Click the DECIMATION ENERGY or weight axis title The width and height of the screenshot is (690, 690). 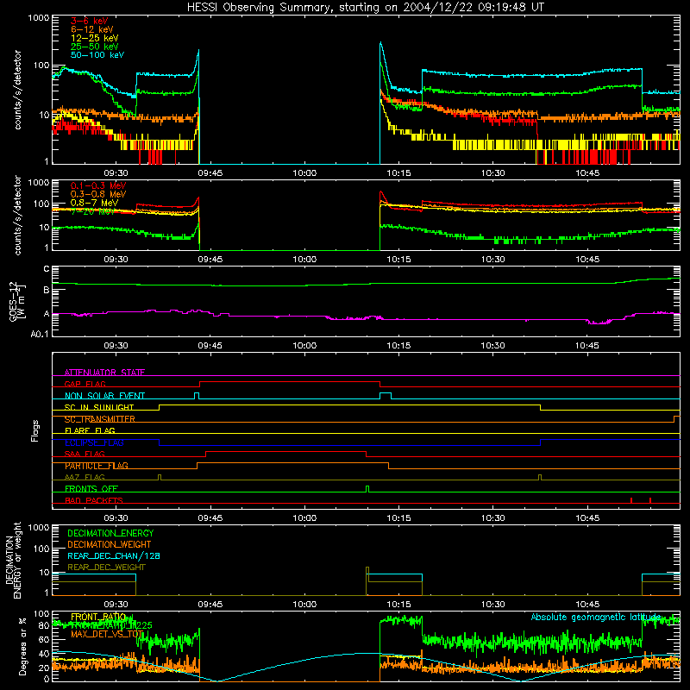pyautogui.click(x=13, y=560)
